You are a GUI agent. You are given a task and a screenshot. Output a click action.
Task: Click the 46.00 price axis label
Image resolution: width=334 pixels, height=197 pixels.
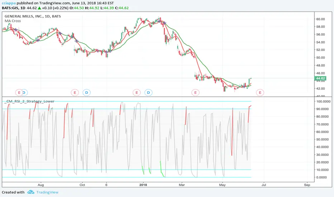pyautogui.click(x=320, y=73)
